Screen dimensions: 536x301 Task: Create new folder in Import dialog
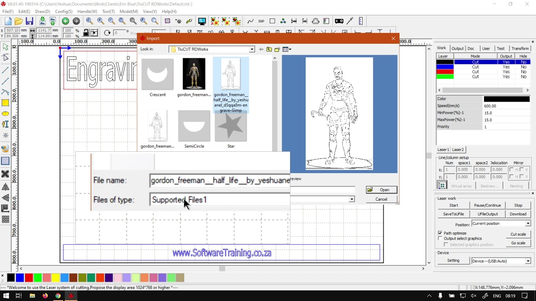coord(277,49)
